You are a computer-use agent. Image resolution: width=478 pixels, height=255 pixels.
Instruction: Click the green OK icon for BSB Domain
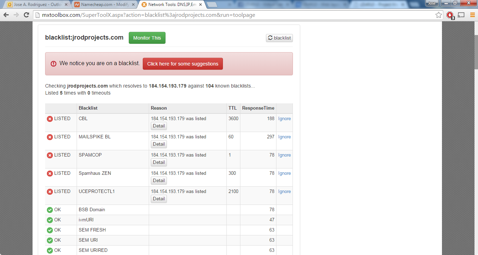50,210
